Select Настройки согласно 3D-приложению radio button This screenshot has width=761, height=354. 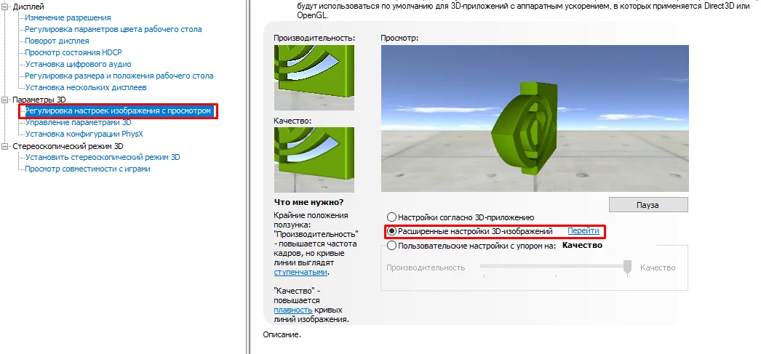pos(391,218)
